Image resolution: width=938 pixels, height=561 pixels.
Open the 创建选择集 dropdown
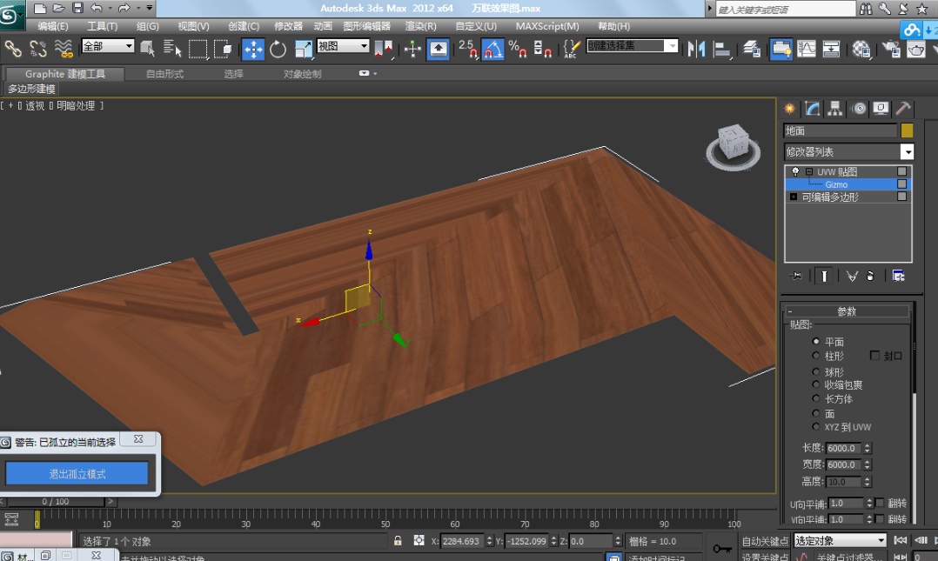pos(671,46)
